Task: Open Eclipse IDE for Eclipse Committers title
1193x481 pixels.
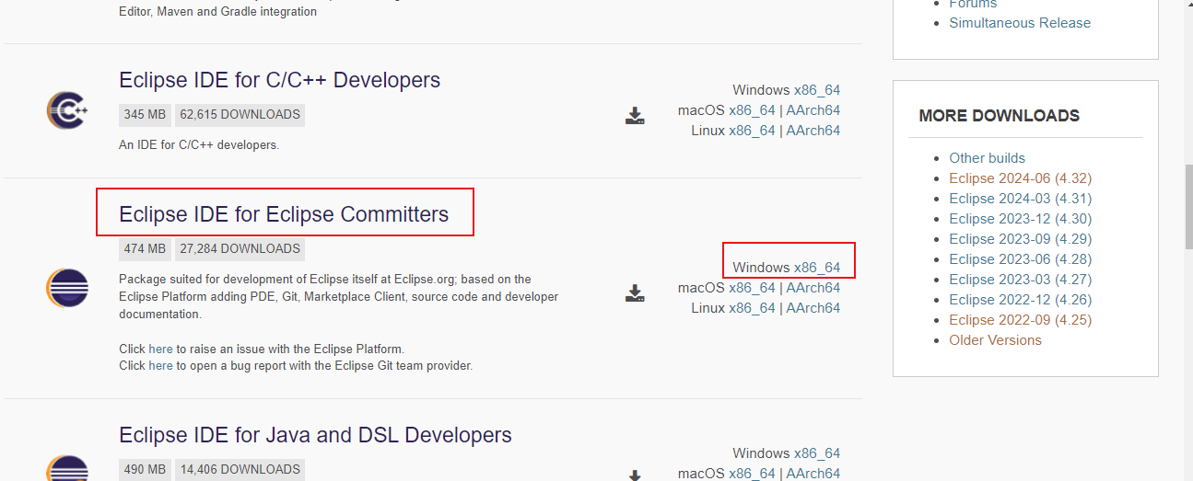Action: click(x=284, y=214)
